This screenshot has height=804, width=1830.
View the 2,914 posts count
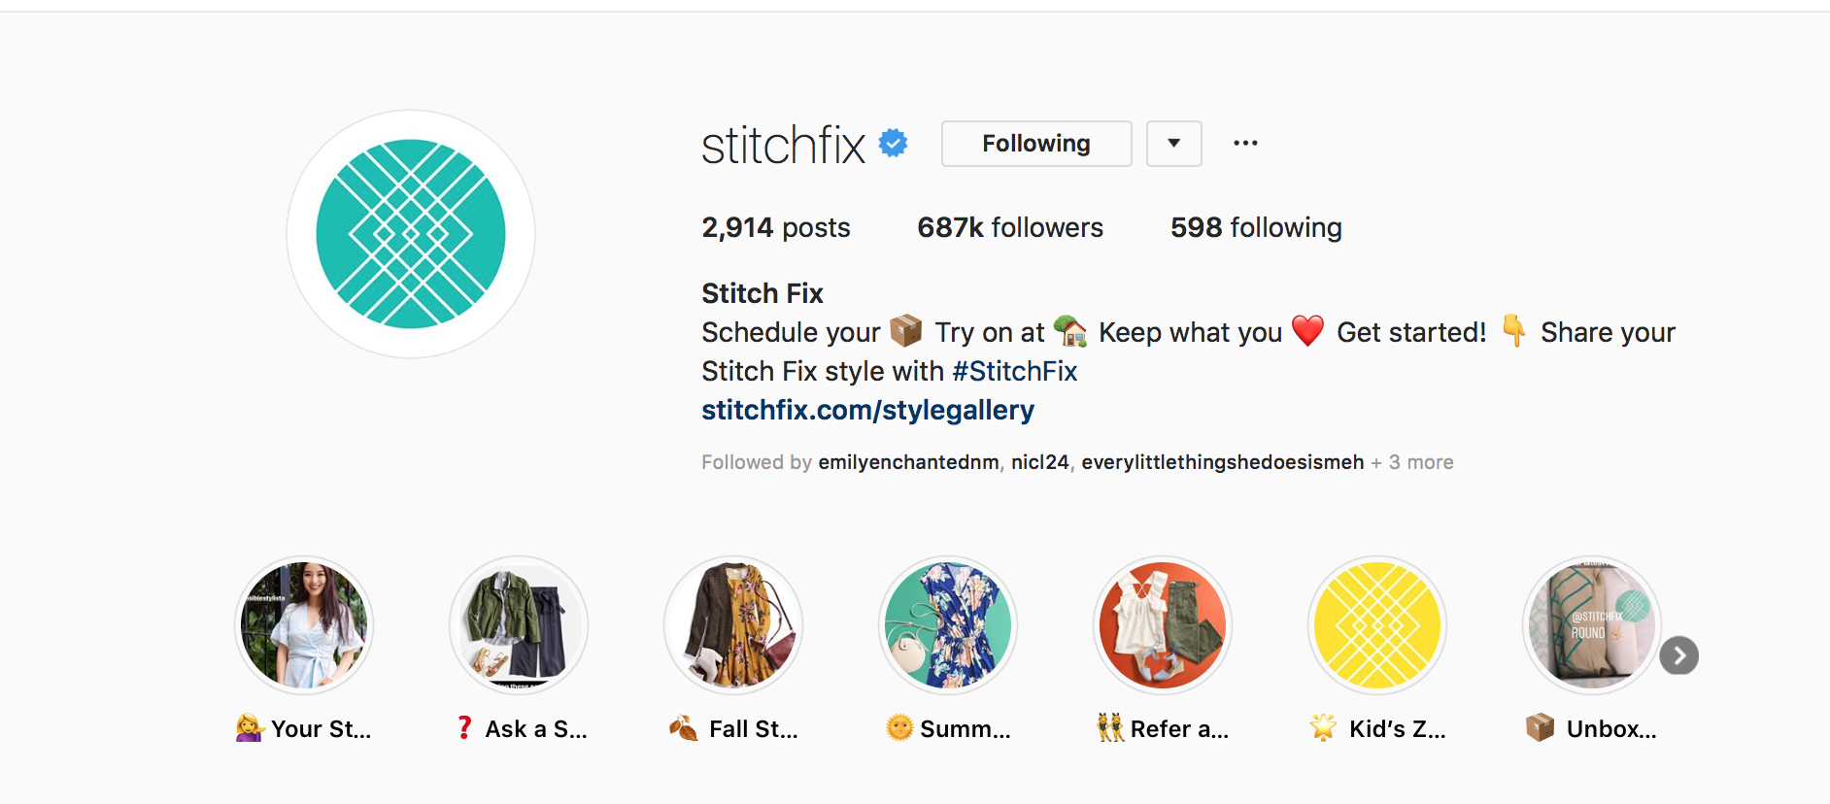(x=776, y=227)
